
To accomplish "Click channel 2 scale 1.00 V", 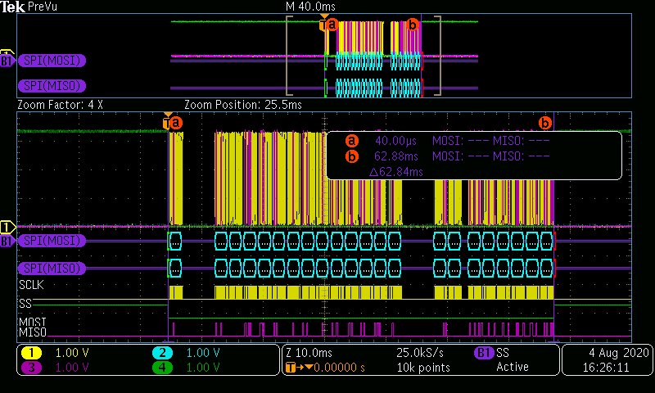I will pyautogui.click(x=203, y=353).
